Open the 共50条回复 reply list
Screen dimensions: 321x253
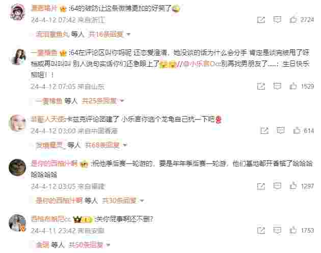[x=86, y=245]
